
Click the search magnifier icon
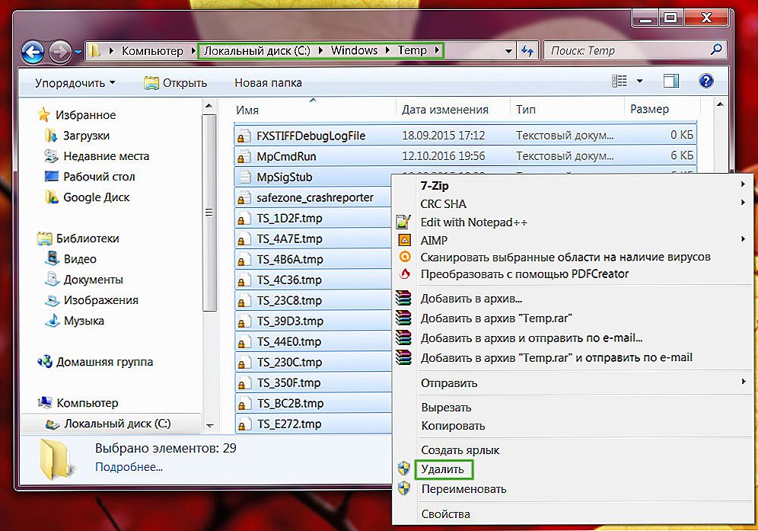point(716,50)
